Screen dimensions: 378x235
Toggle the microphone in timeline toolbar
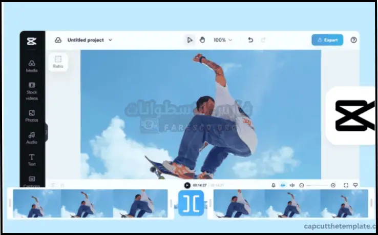pyautogui.click(x=274, y=185)
